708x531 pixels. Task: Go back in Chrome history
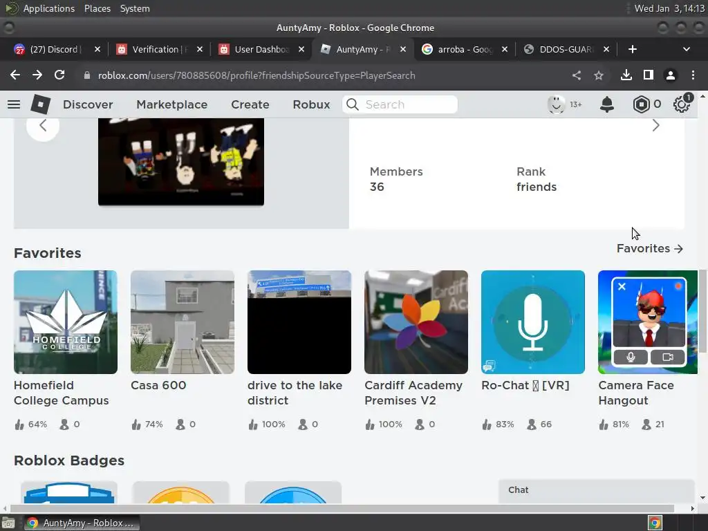[15, 75]
